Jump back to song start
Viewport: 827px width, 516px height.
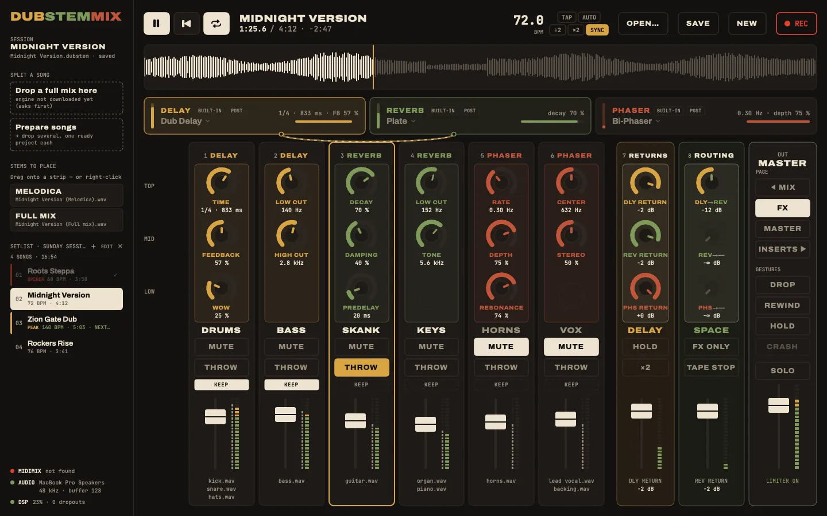click(x=187, y=24)
